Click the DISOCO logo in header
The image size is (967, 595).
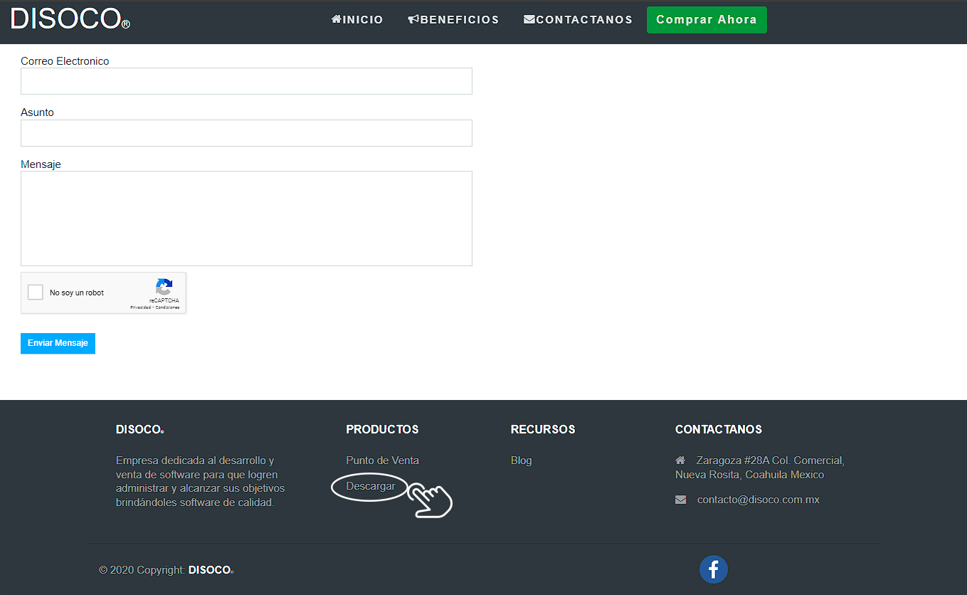70,19
